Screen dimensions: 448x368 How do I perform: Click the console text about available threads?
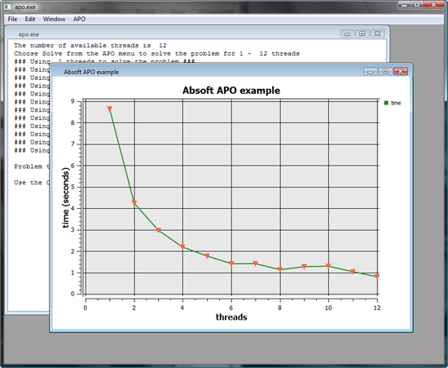click(90, 46)
